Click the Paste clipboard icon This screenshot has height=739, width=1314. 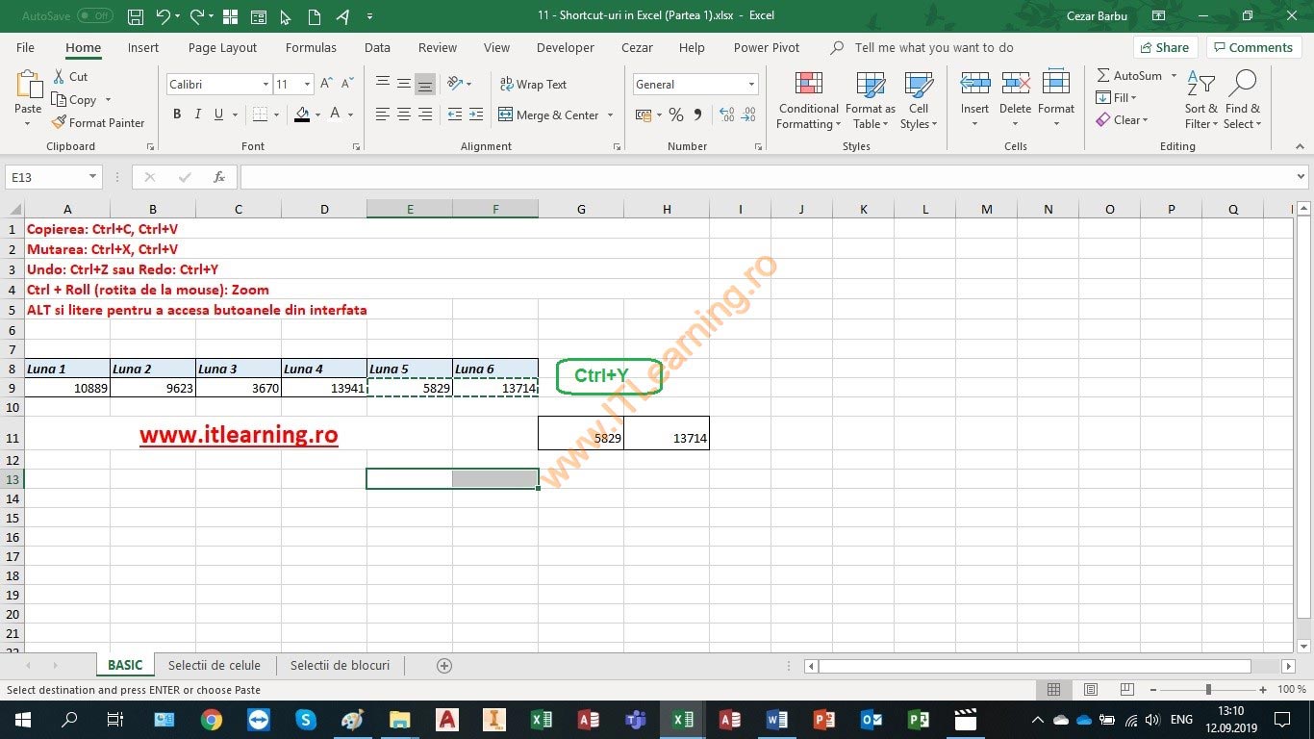tap(28, 85)
